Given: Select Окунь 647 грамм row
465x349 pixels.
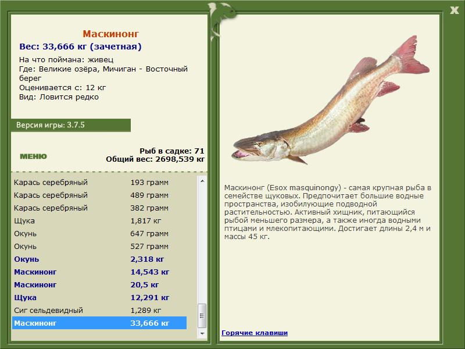Looking at the screenshot, I should coord(99,233).
